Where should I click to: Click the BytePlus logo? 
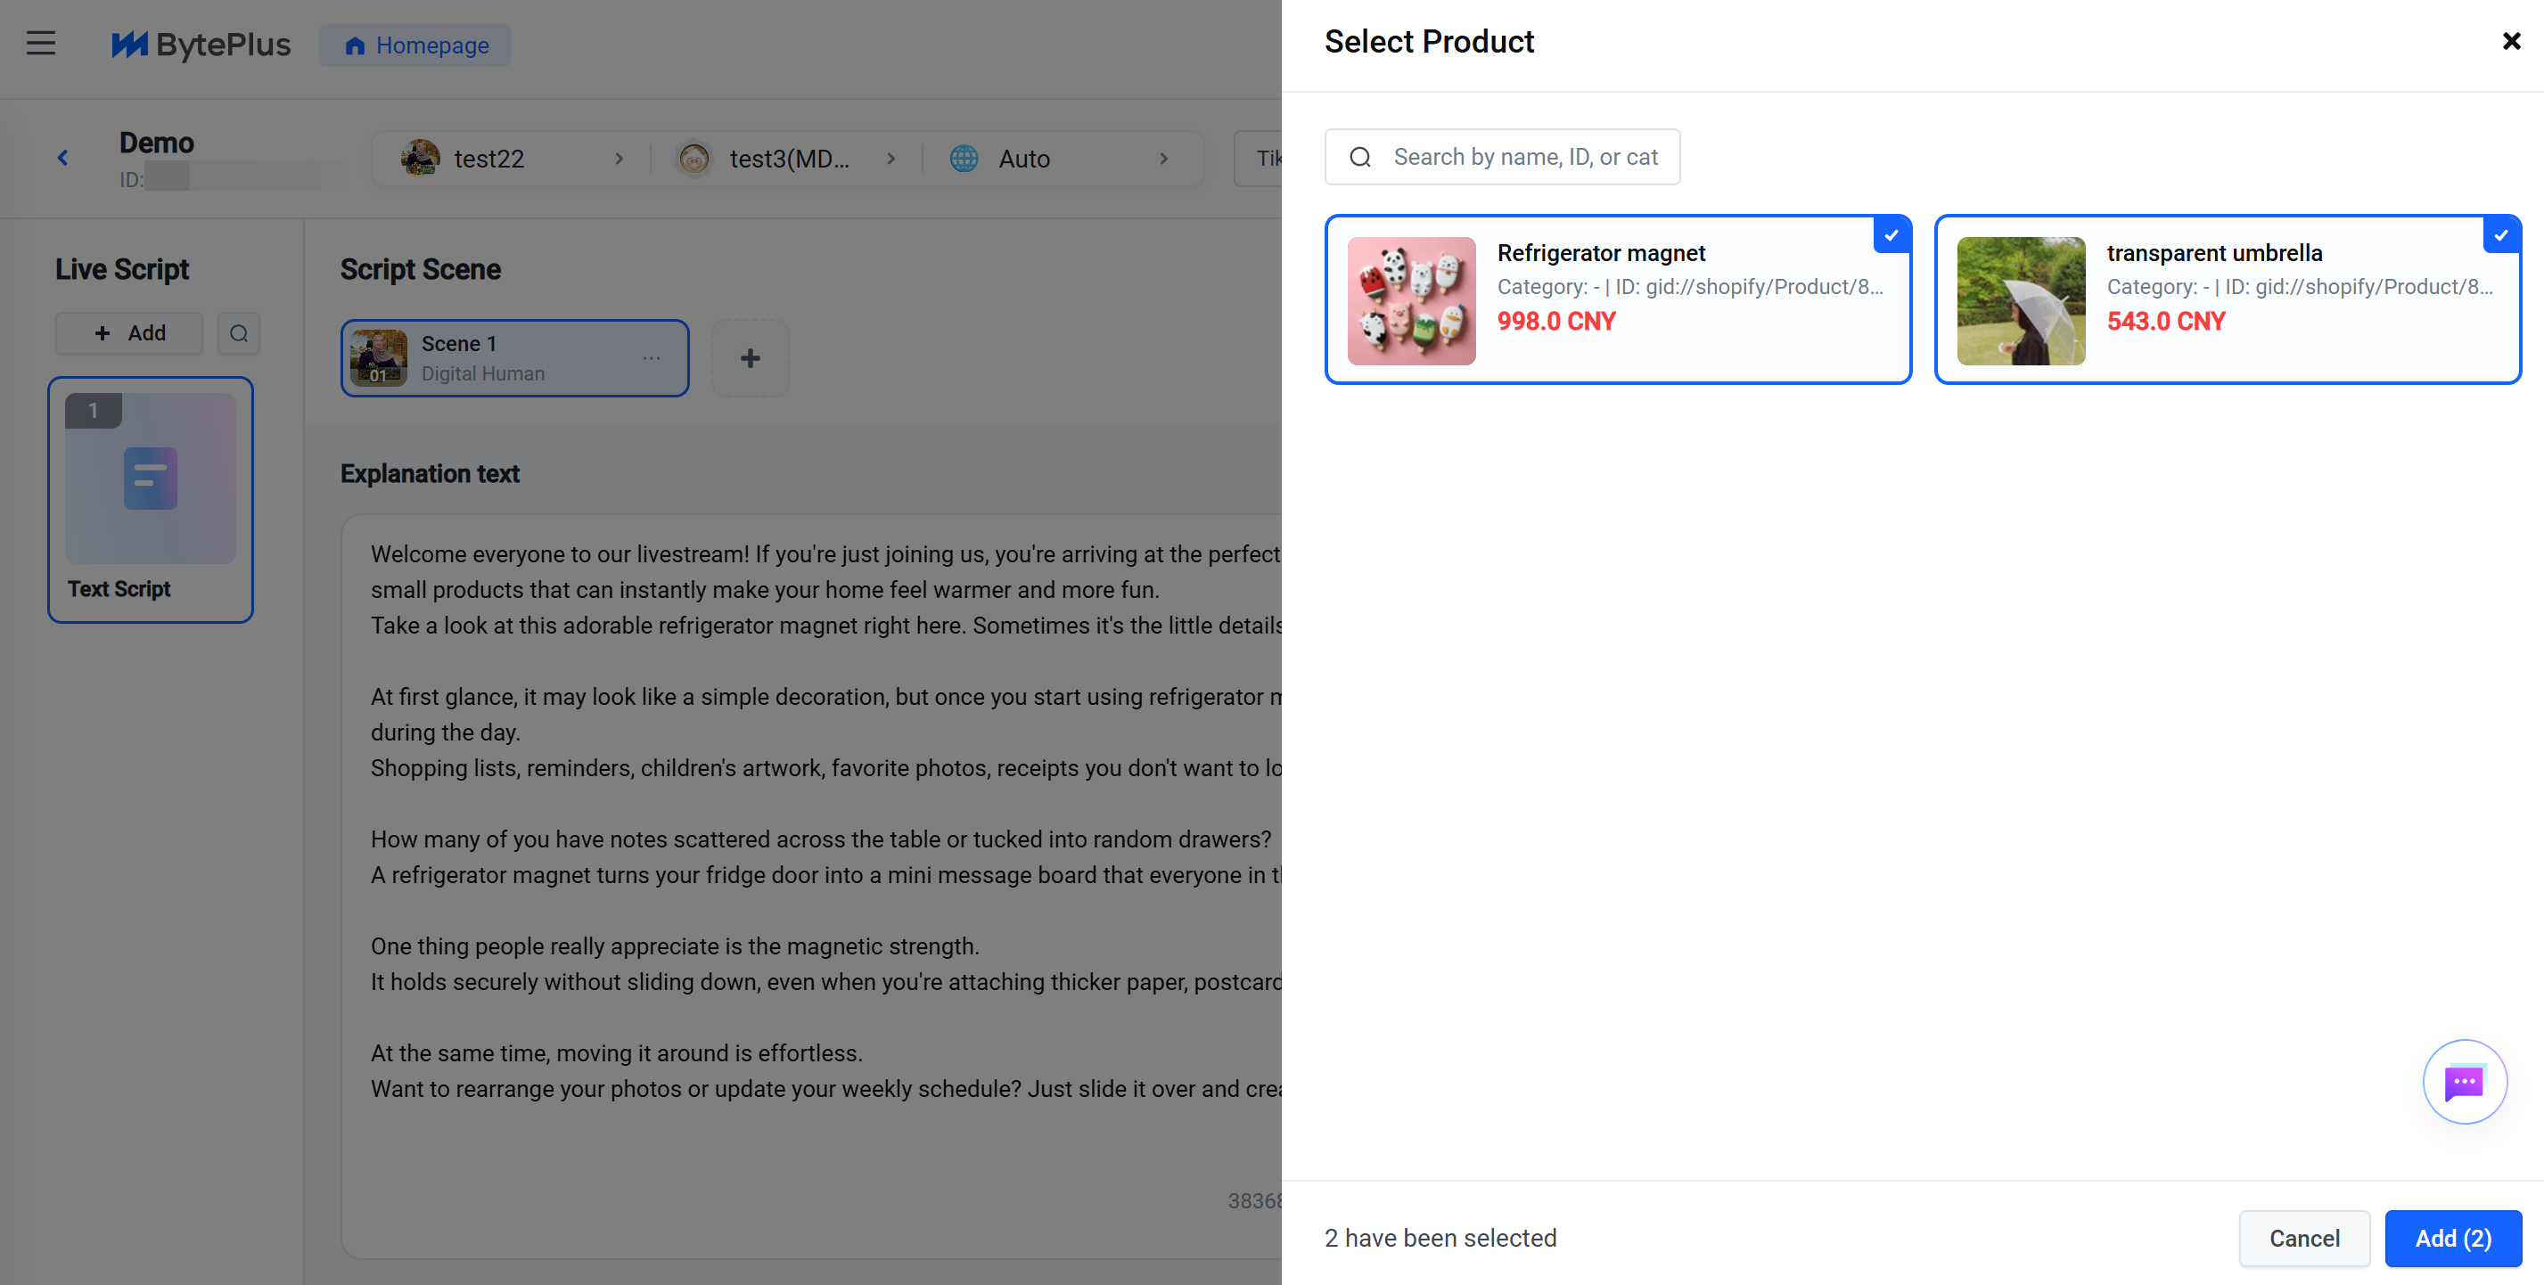coord(201,45)
